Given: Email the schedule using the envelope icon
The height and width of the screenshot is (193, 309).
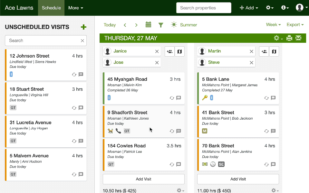Looking at the screenshot, I should pyautogui.click(x=298, y=38).
